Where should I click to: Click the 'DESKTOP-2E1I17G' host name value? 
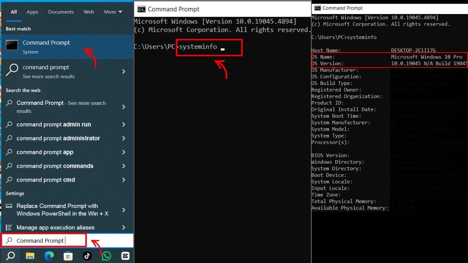413,50
